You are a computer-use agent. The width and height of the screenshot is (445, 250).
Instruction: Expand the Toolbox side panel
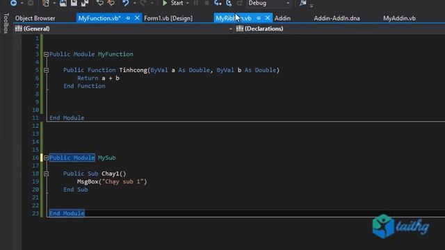pyautogui.click(x=6, y=23)
